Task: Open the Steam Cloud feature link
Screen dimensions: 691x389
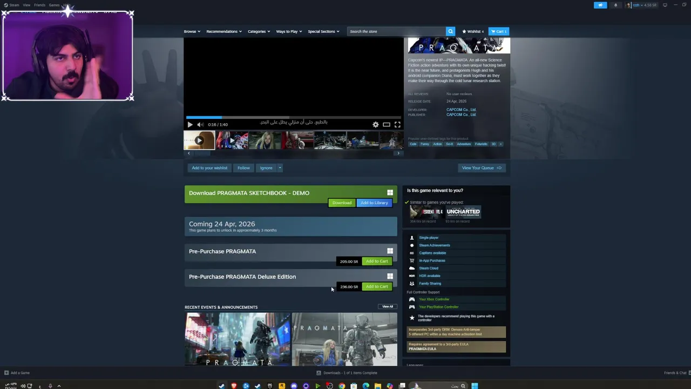Action: (429, 268)
